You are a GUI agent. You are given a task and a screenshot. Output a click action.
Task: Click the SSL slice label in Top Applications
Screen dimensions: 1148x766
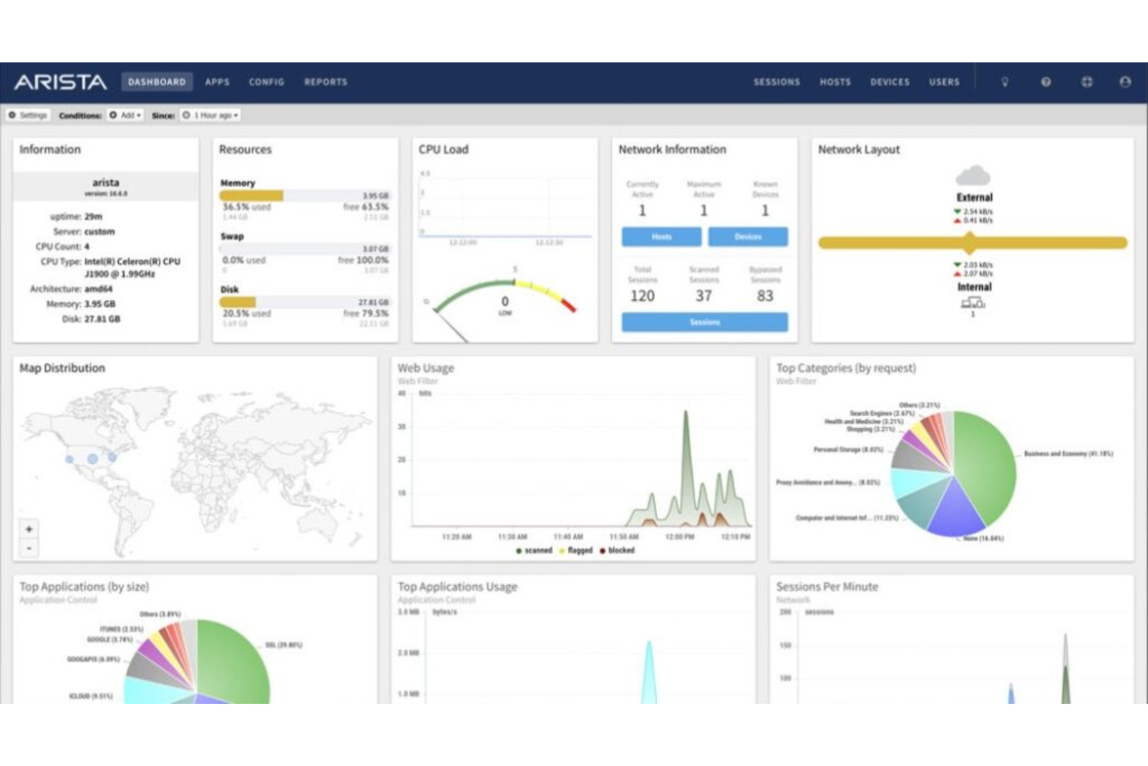click(x=284, y=645)
